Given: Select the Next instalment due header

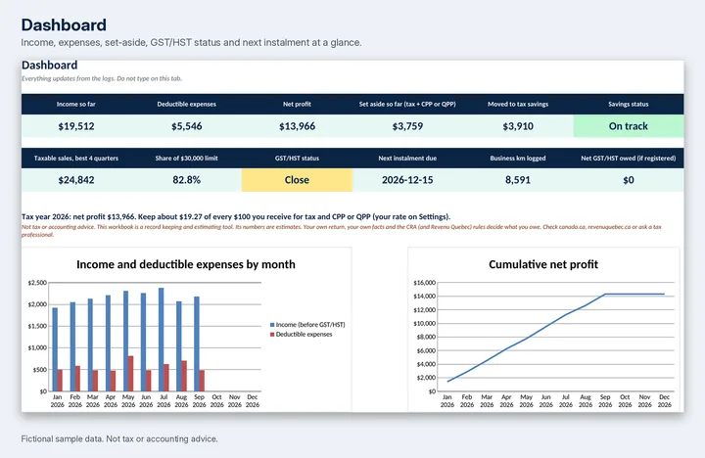Looking at the screenshot, I should [407, 159].
